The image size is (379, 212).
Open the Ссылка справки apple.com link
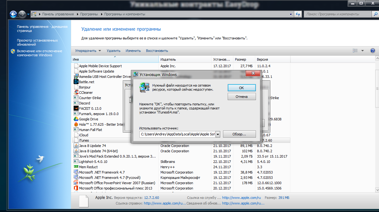pyautogui.click(x=165, y=203)
